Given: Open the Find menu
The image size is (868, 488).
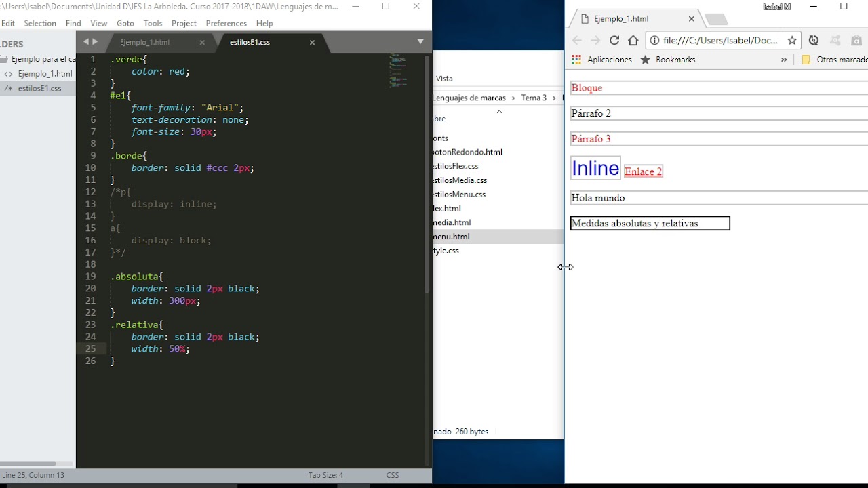Looking at the screenshot, I should coord(73,23).
